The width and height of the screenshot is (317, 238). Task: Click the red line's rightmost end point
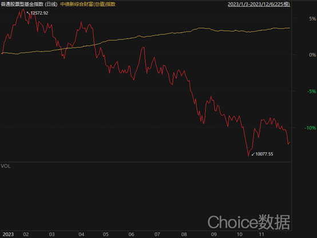290,142
